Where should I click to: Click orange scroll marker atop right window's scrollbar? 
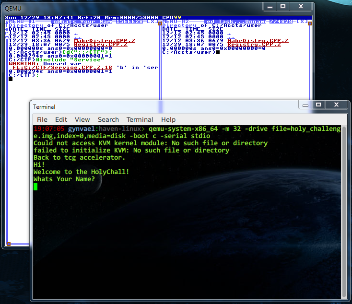(310, 23)
